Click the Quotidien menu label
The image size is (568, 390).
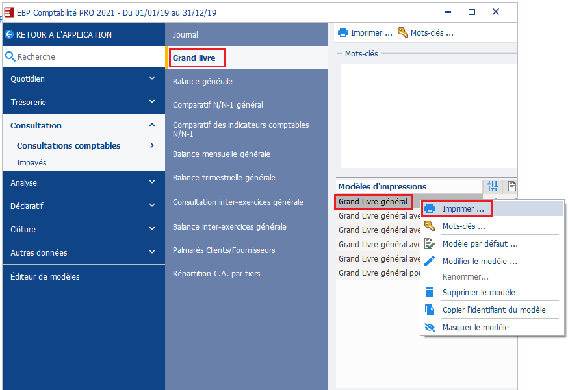(27, 79)
